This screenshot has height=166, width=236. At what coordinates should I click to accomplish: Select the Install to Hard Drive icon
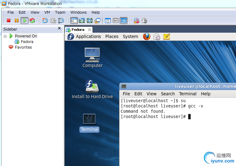92,89
